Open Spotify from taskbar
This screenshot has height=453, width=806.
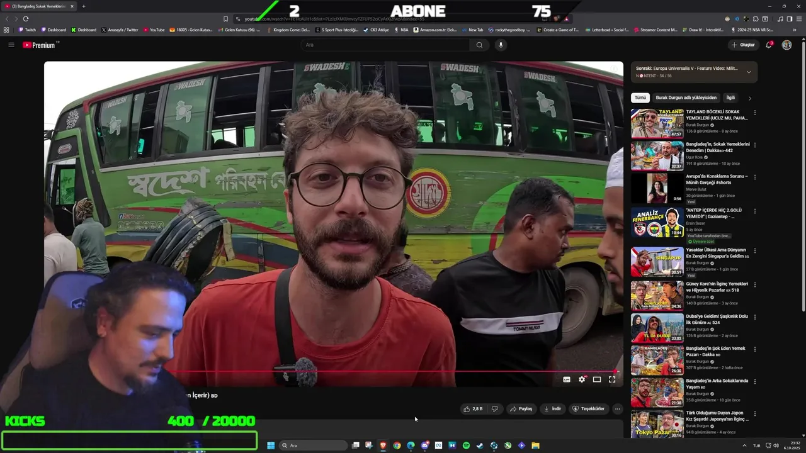point(466,445)
